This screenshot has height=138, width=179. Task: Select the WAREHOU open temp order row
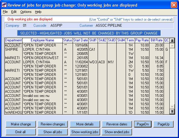coord(87,112)
